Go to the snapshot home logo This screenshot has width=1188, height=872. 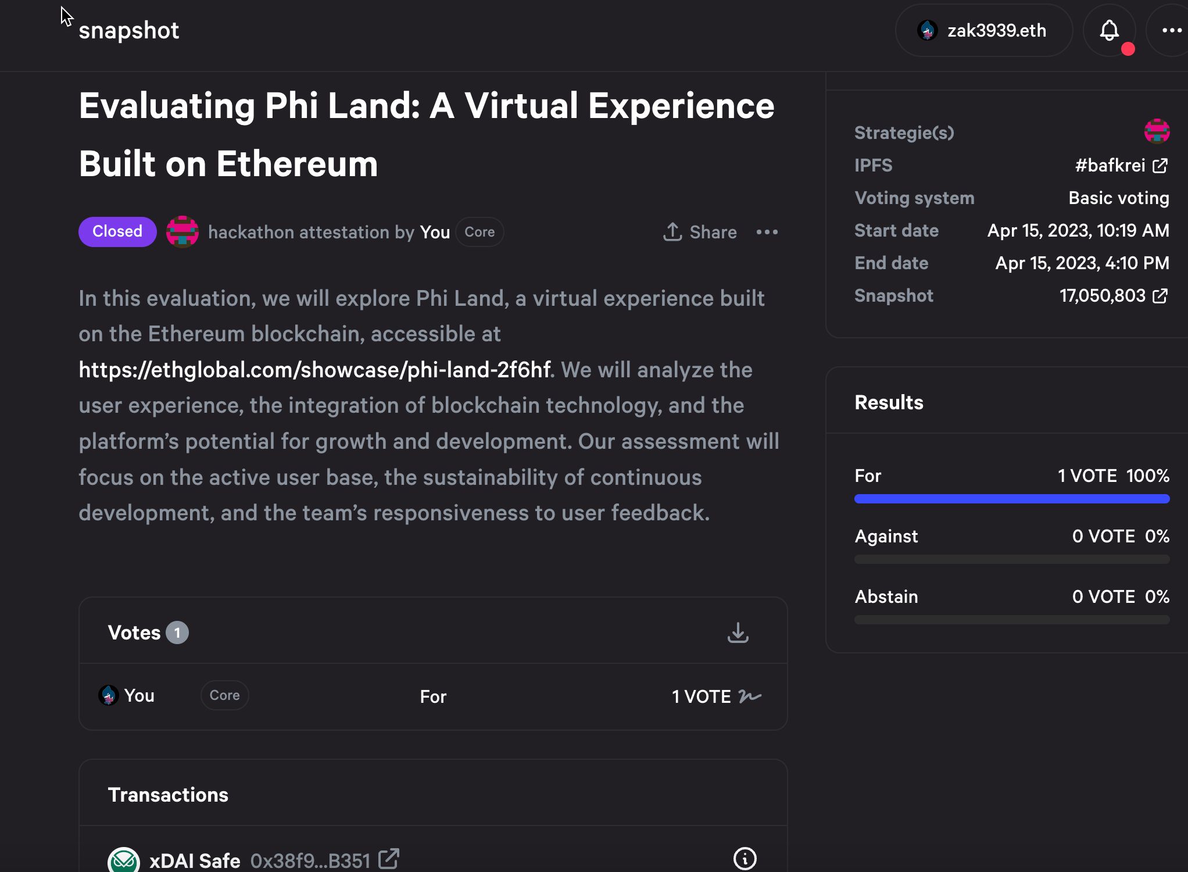click(x=129, y=30)
